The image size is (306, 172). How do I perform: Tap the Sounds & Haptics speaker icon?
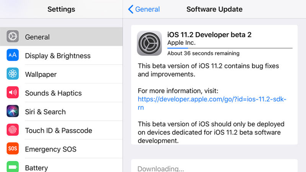click(x=13, y=92)
